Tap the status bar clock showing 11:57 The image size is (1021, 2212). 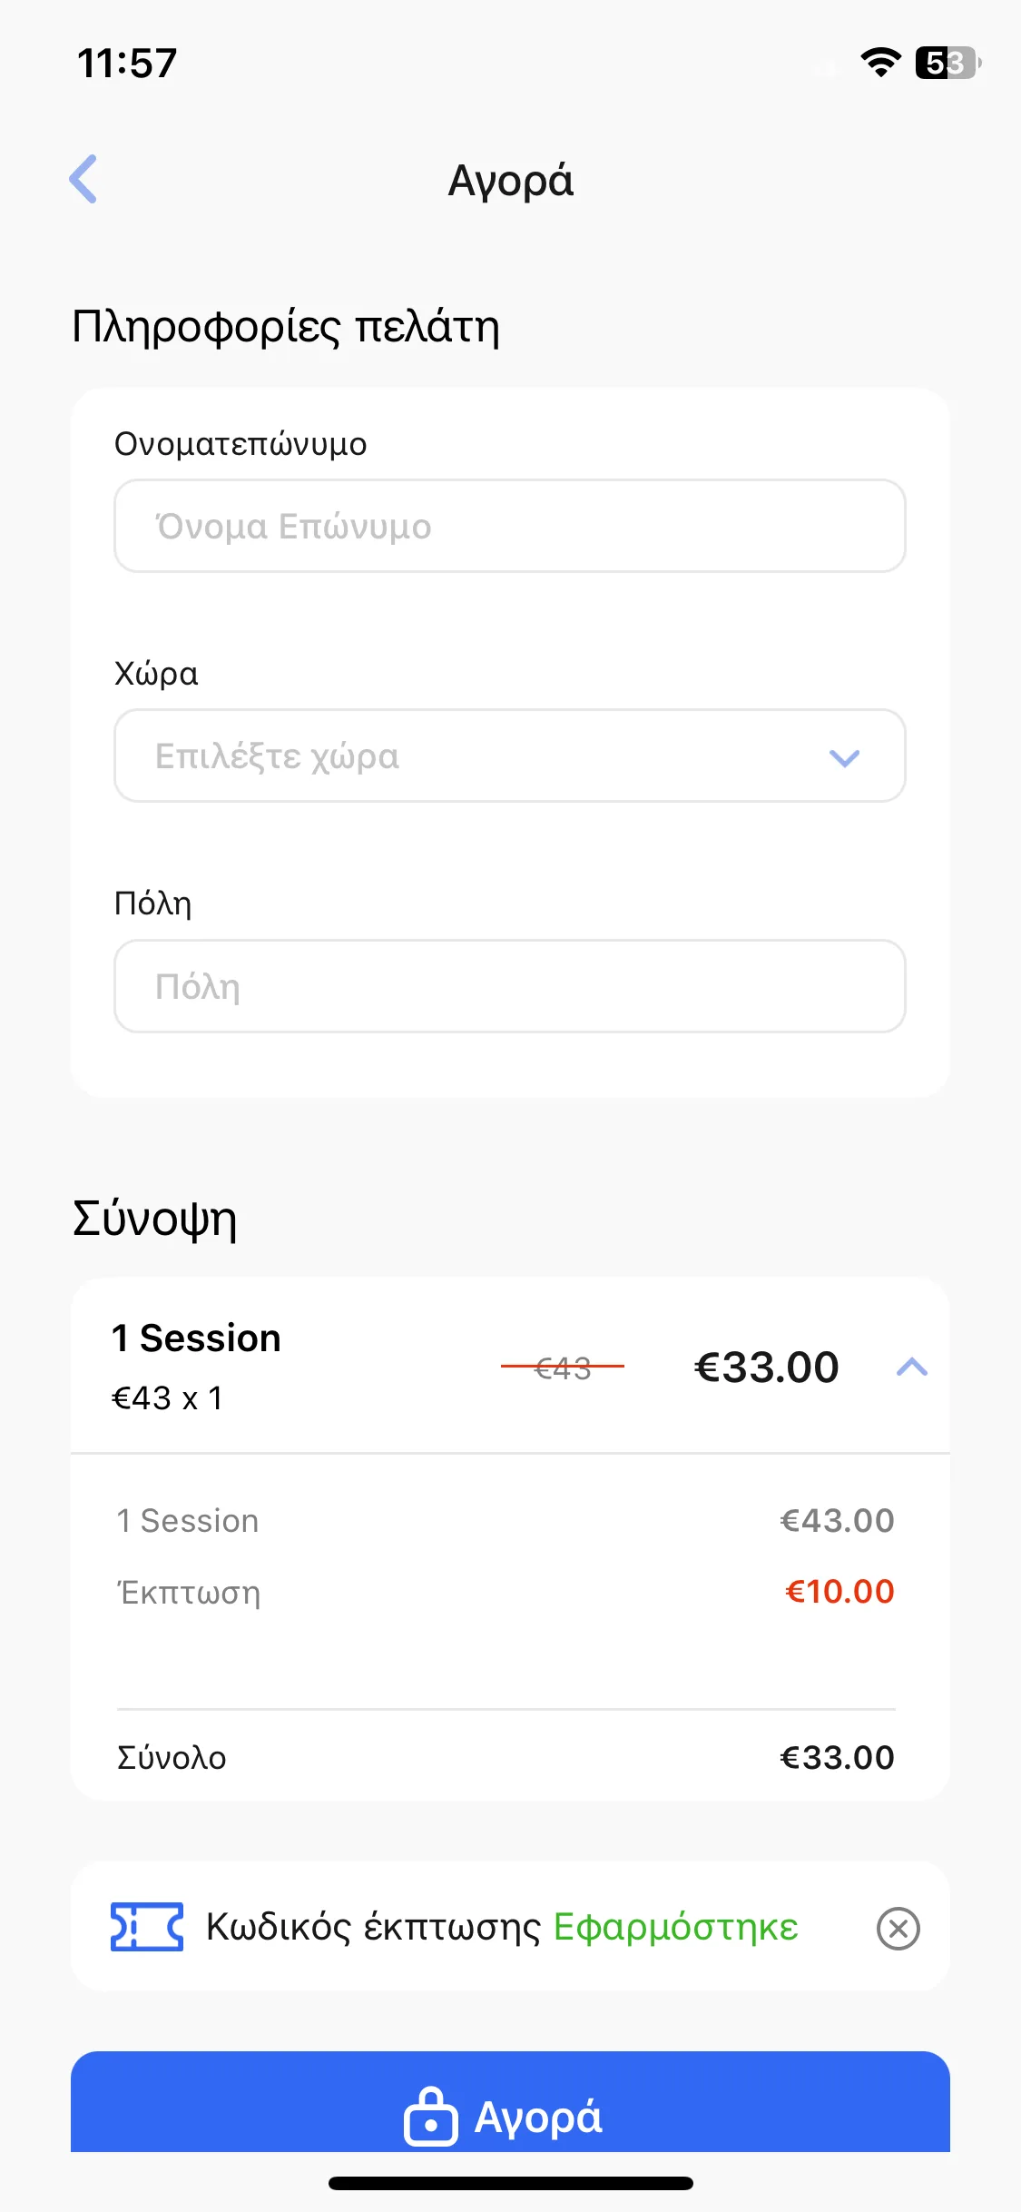(x=127, y=64)
